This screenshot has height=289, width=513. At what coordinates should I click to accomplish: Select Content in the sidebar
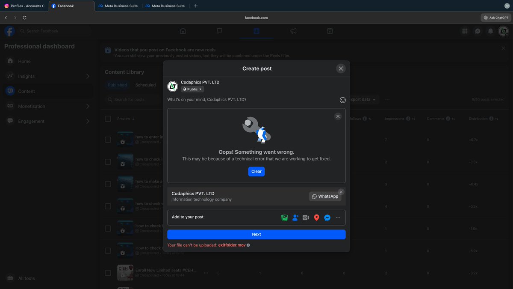[47, 91]
